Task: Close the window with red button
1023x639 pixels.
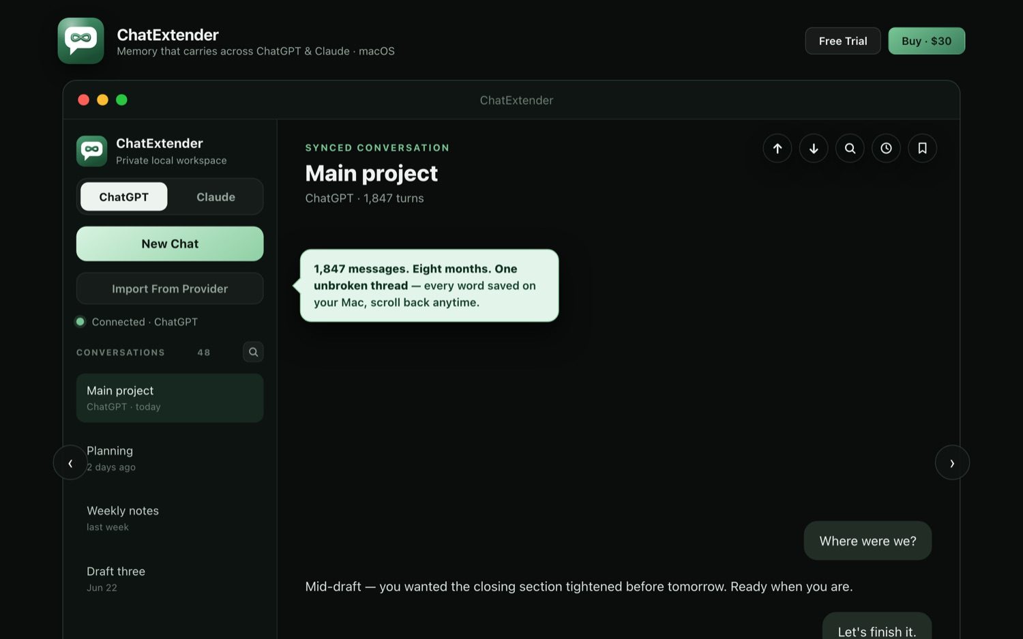Action: pyautogui.click(x=83, y=100)
